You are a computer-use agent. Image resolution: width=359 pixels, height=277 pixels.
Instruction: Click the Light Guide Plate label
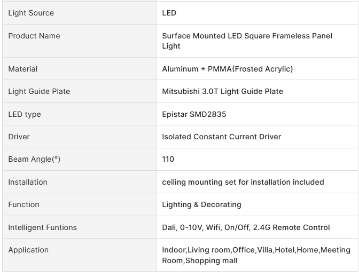point(39,91)
